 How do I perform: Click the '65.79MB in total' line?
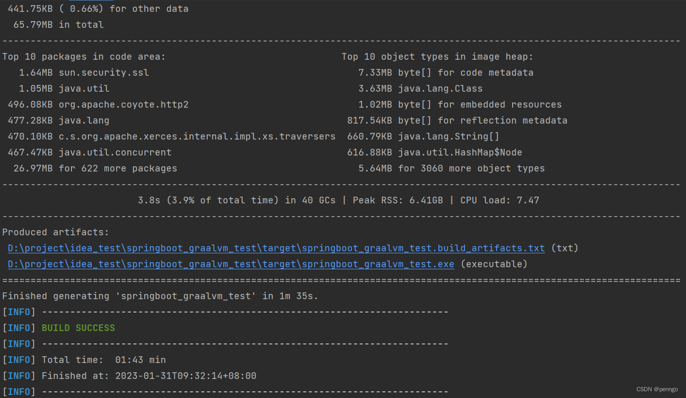coord(59,25)
